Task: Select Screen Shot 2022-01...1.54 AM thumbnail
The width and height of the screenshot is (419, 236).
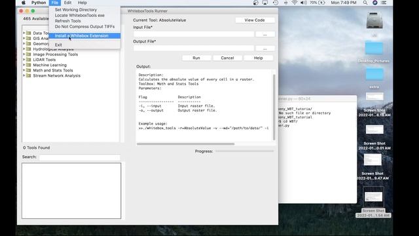Action: pyautogui.click(x=373, y=197)
